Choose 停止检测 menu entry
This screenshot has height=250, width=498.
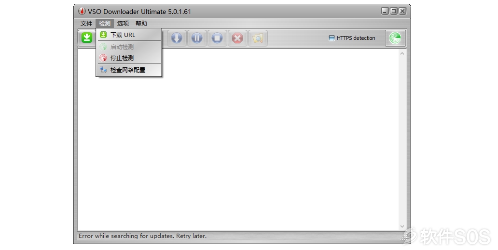(129, 58)
